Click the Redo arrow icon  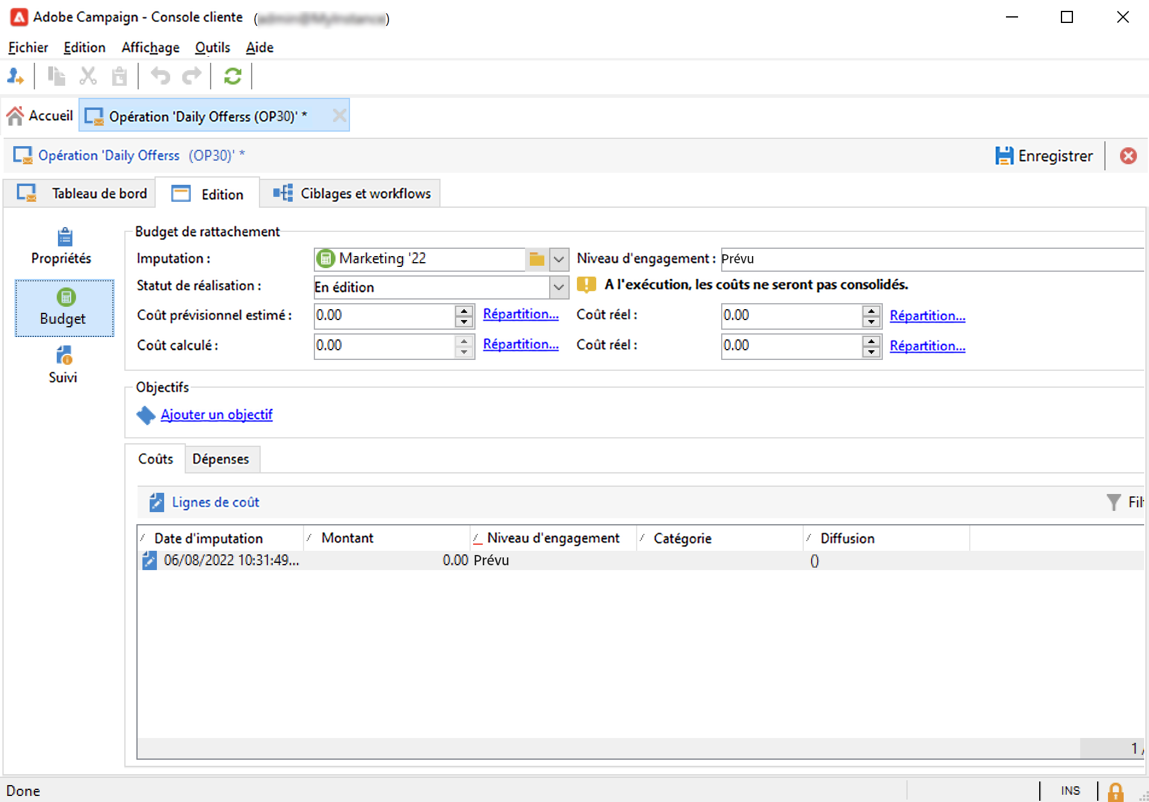[x=192, y=77]
